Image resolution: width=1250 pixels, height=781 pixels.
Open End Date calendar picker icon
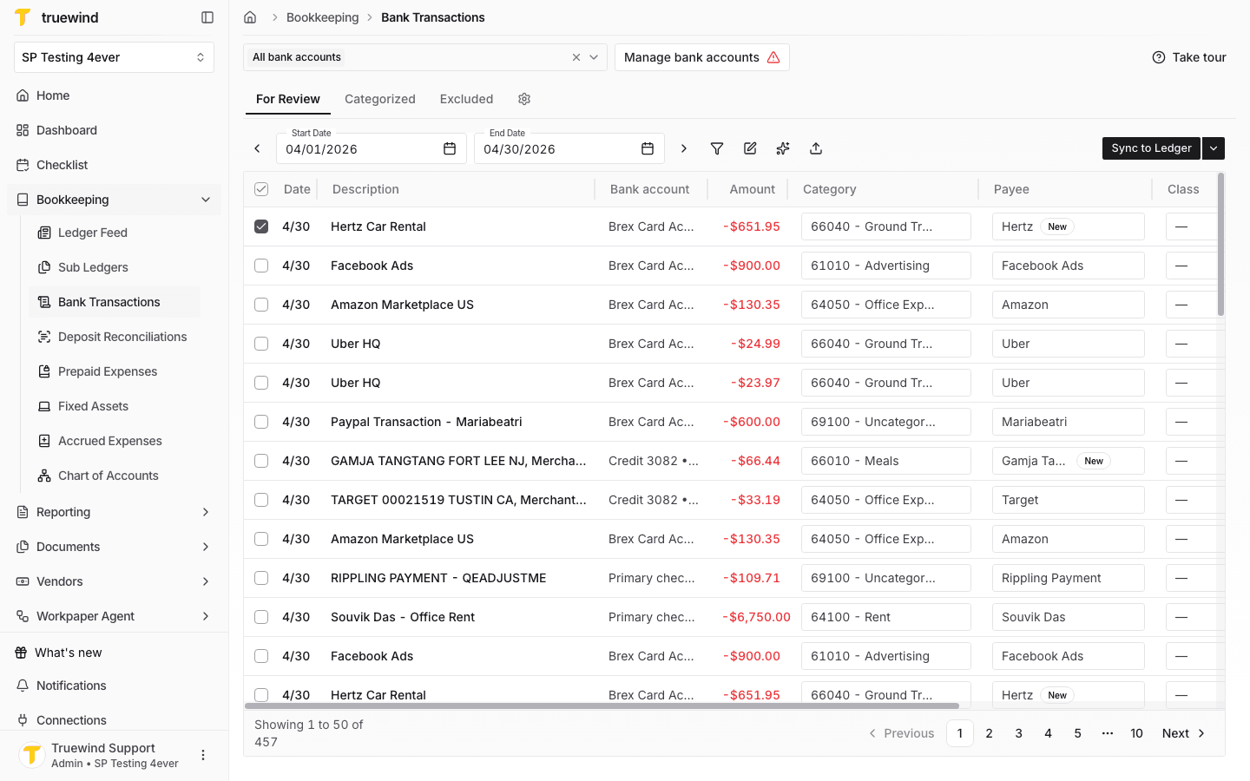click(x=648, y=148)
